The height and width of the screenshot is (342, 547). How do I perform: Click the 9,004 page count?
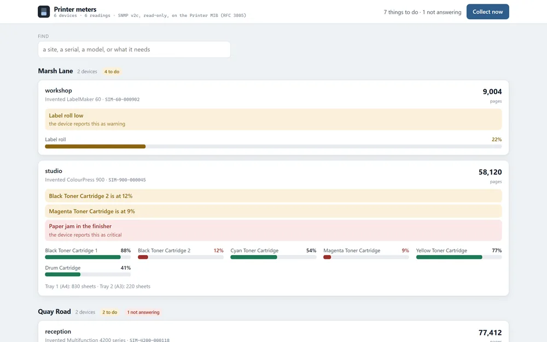[492, 92]
